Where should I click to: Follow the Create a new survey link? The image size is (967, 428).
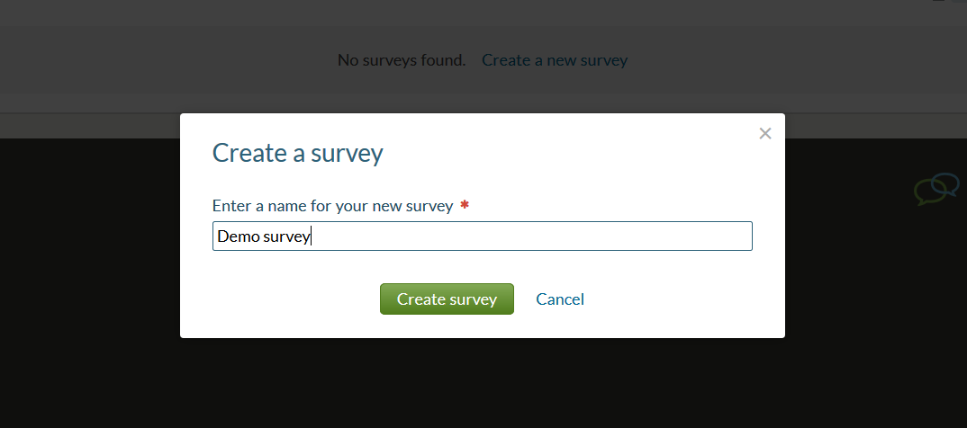click(555, 60)
